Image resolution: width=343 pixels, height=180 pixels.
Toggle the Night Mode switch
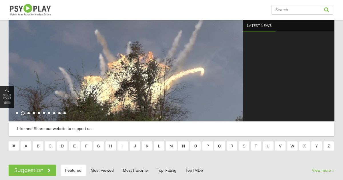[7, 103]
